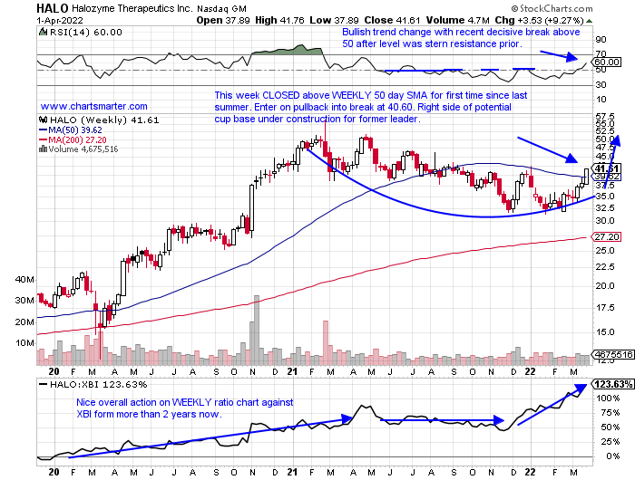Click the RSI(14) 60.00 indicator label
Viewport: 635px width, 480px height.
point(85,33)
